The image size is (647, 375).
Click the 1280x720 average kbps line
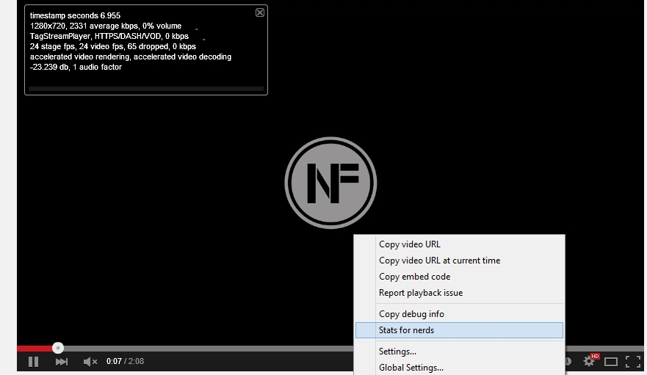pos(106,26)
